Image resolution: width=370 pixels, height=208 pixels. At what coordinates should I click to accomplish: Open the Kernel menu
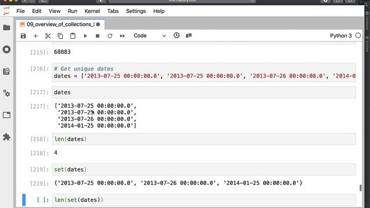[x=92, y=11]
